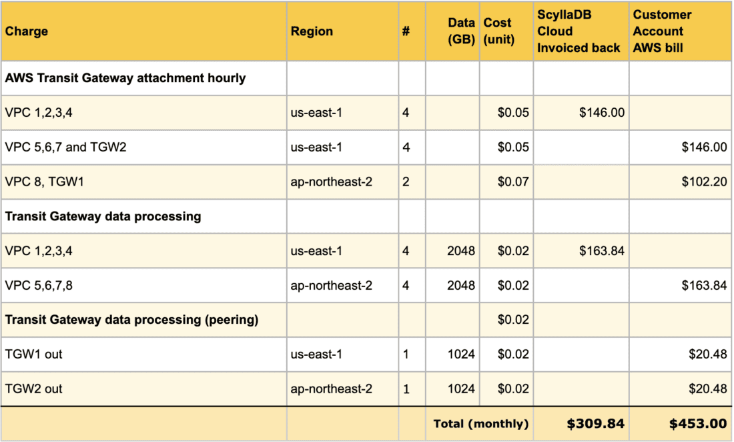
Task: Select the "VPC 8, TGW1" cell
Action: [x=143, y=182]
